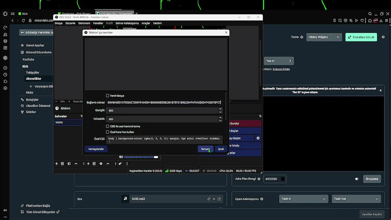Switch to the Kick browser tab
Screen dimensions: 391x220
click(x=23, y=14)
